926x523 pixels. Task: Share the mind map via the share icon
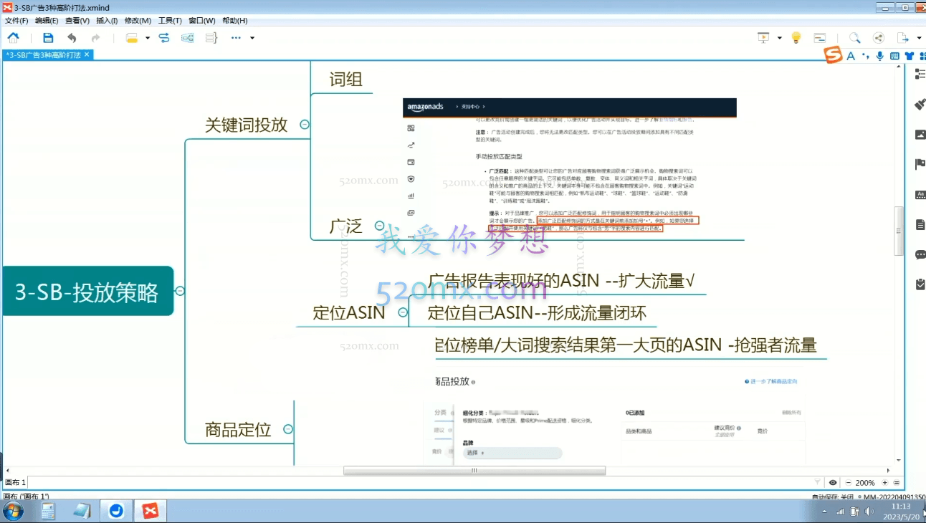pyautogui.click(x=879, y=37)
